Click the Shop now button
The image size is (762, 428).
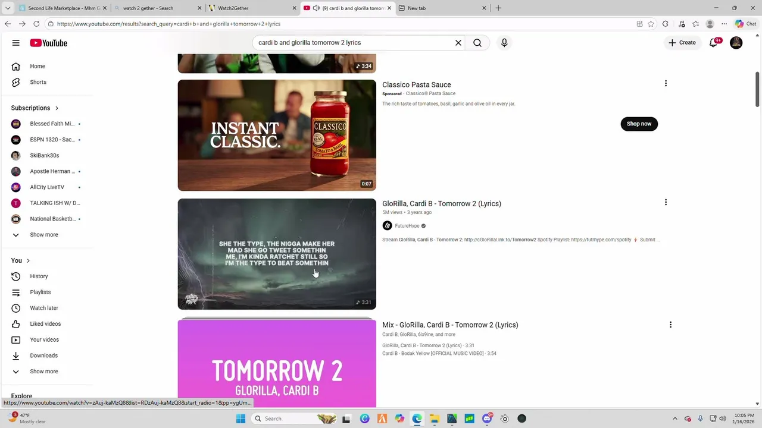pos(639,124)
